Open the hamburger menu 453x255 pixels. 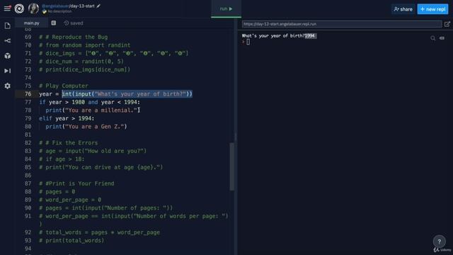[x=7, y=8]
